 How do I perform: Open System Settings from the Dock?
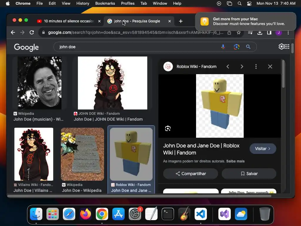pyautogui.click(x=135, y=214)
